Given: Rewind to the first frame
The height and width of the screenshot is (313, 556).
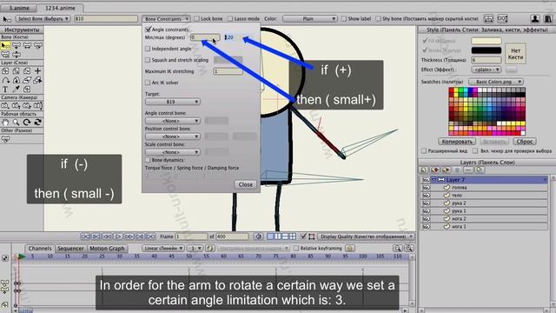Looking at the screenshot, I should pos(85,236).
